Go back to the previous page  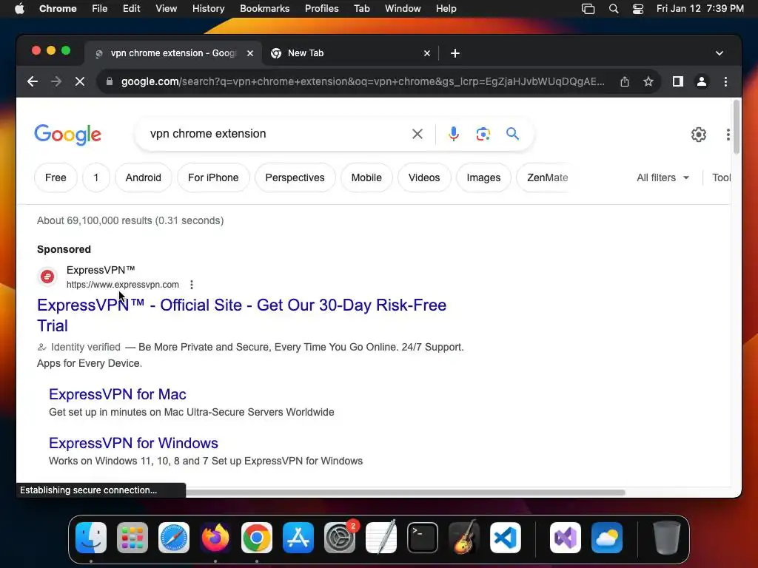[33, 81]
